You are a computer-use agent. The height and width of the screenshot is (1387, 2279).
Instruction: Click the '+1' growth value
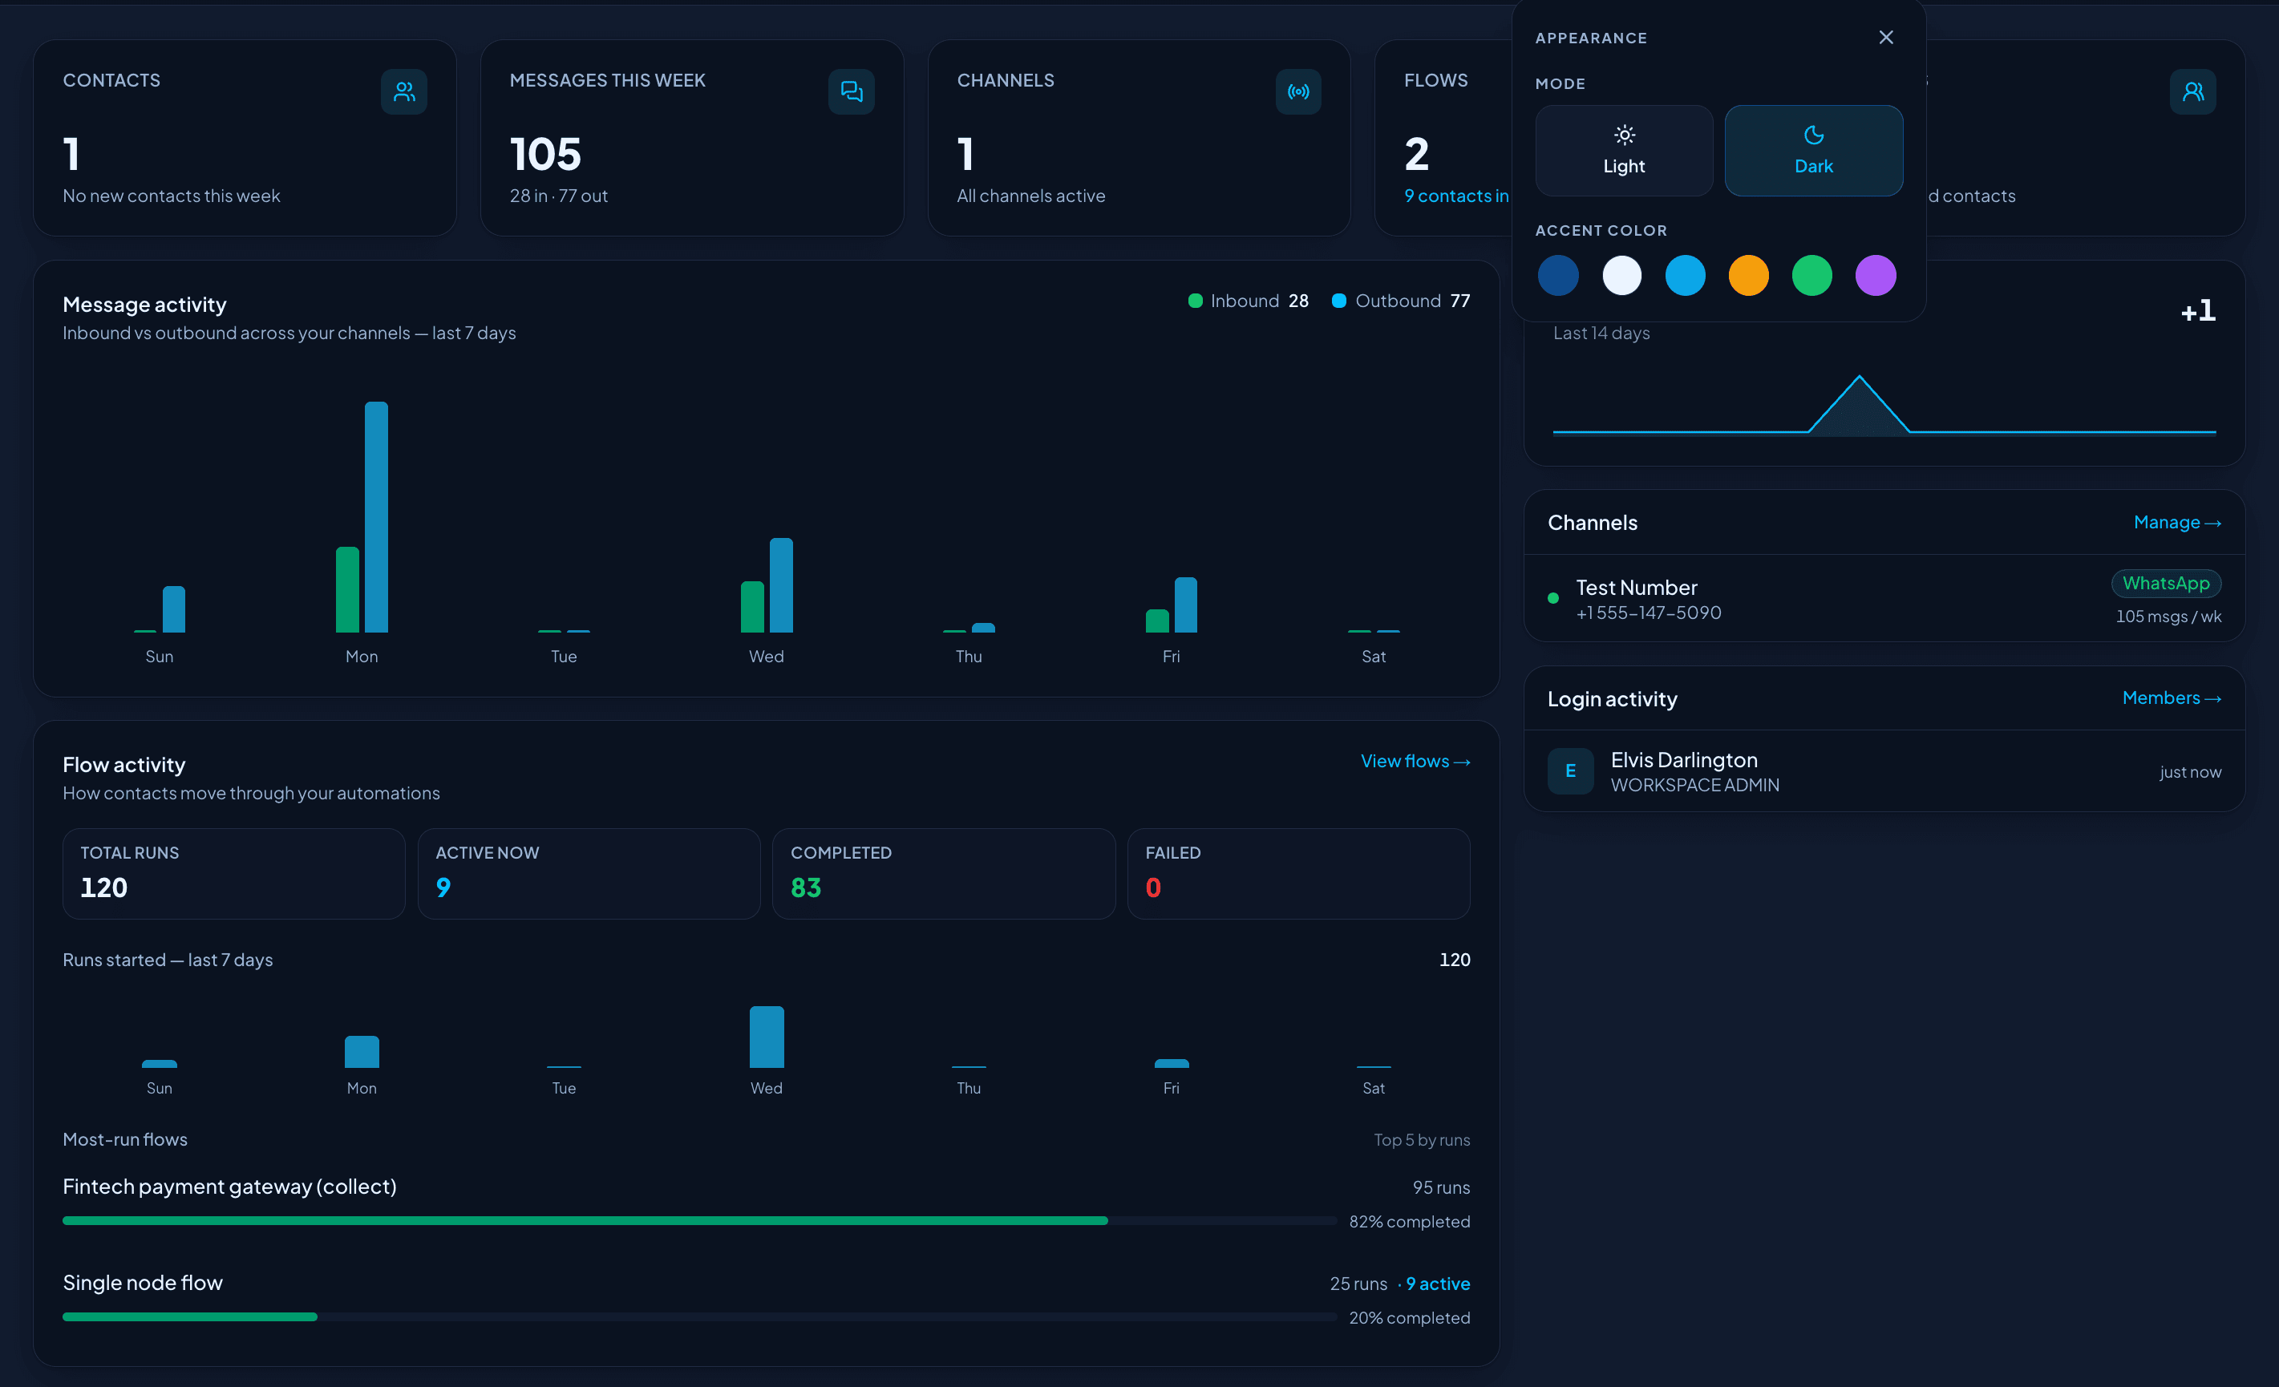coord(2197,311)
